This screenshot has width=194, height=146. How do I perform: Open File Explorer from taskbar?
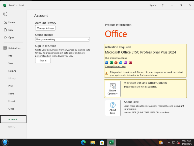(x=93, y=142)
